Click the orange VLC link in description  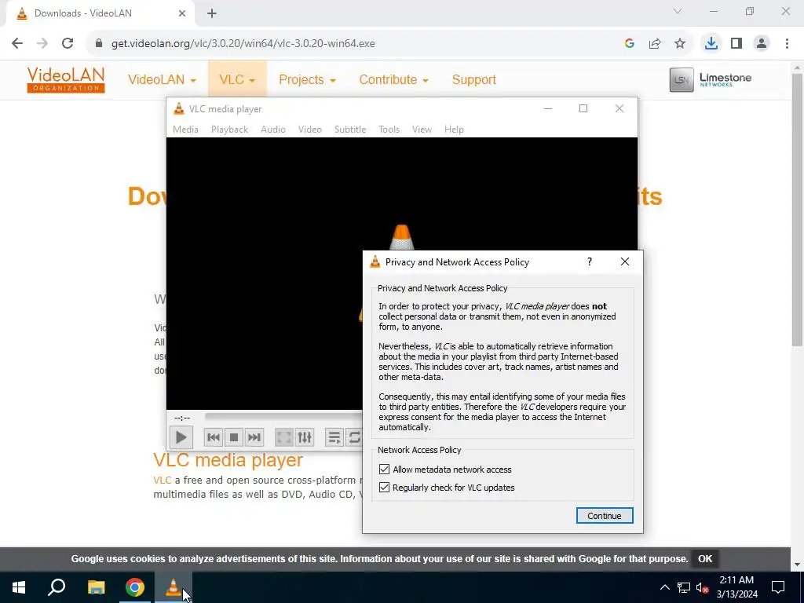pos(162,481)
